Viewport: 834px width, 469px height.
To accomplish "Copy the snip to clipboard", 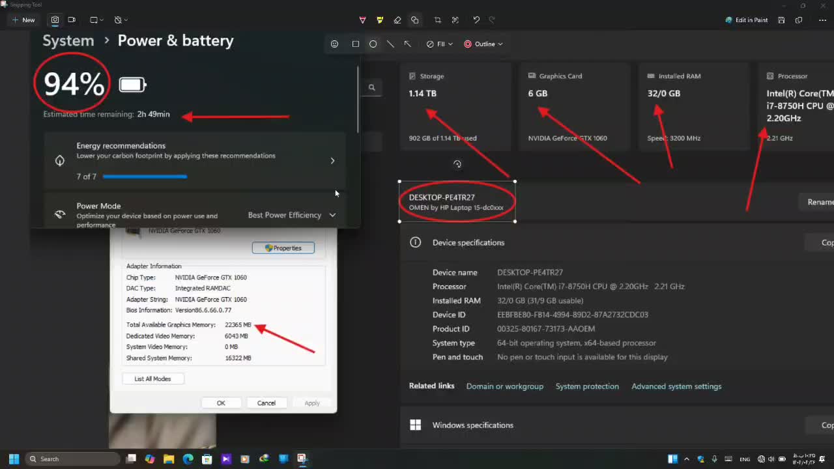I will coord(799,20).
